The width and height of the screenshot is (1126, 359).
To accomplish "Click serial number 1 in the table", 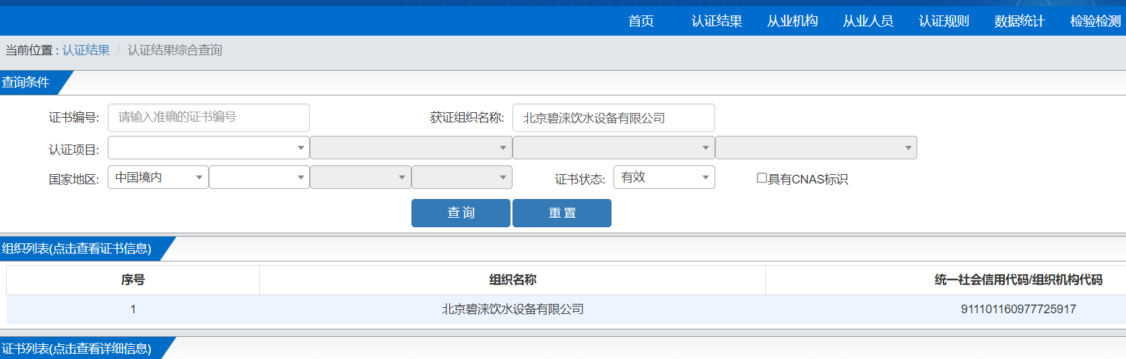I will point(133,309).
